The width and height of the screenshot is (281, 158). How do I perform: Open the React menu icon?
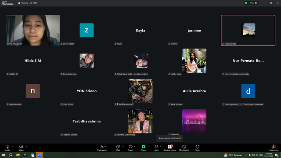130,148
